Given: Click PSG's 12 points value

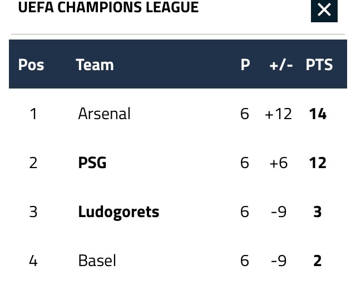Looking at the screenshot, I should (318, 163).
